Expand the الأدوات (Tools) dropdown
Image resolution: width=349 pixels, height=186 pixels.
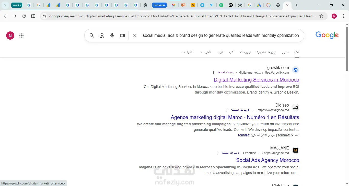click(187, 52)
